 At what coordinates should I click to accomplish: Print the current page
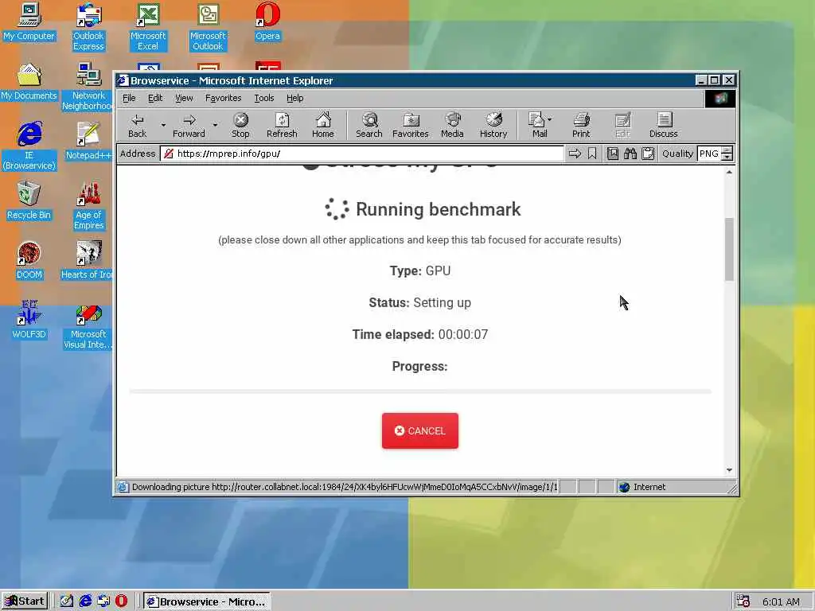click(x=581, y=126)
